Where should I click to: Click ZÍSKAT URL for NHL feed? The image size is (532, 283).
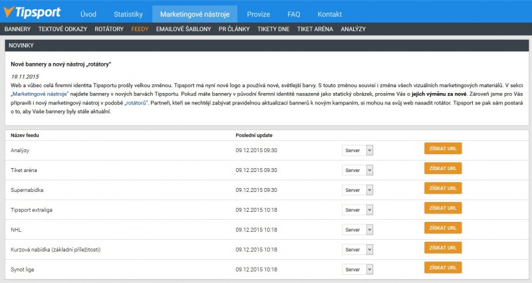click(x=443, y=228)
